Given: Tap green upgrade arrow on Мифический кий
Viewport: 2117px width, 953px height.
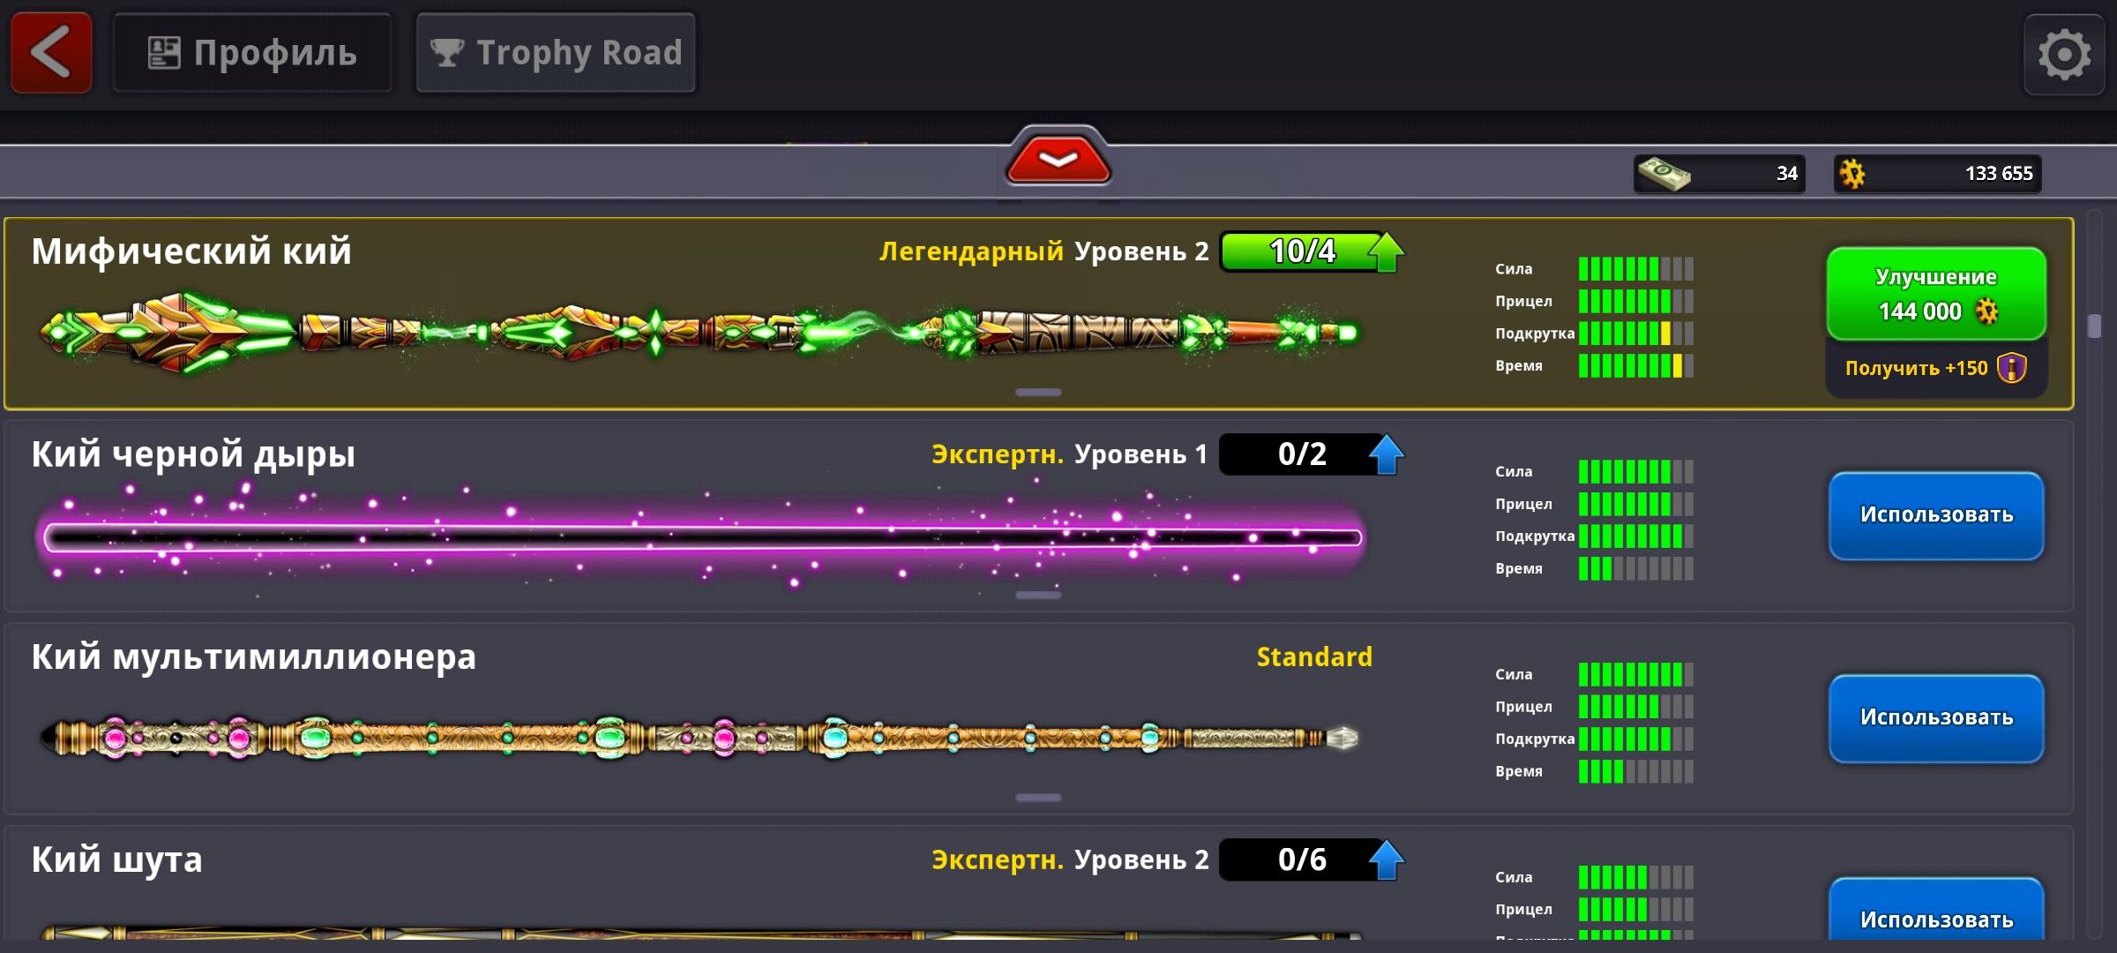Looking at the screenshot, I should (1386, 251).
